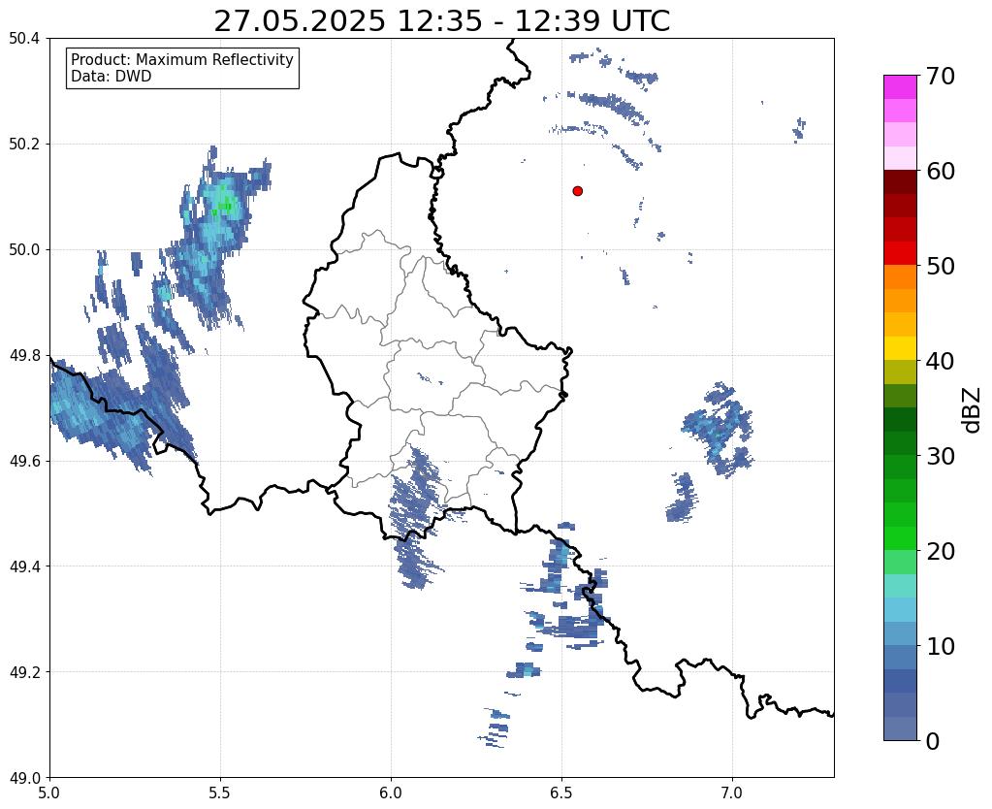Click colorbar tick label 60

[941, 171]
